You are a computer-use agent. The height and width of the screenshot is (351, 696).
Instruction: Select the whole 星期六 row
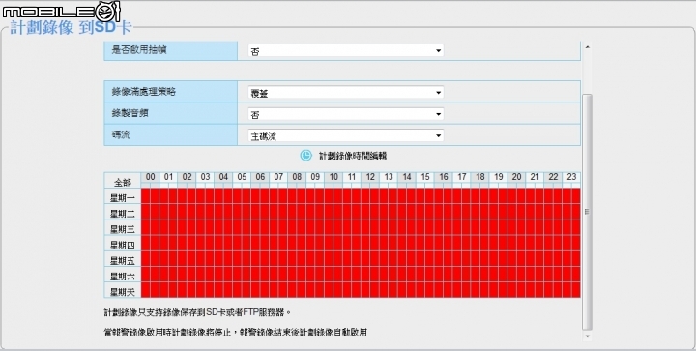click(123, 276)
